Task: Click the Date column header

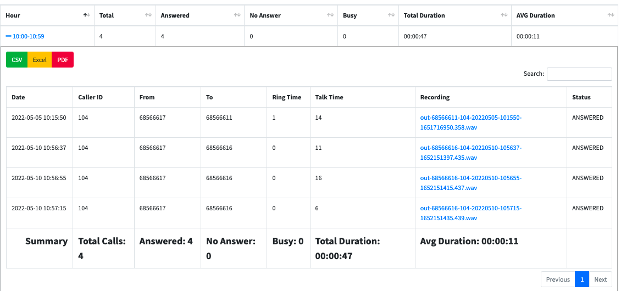Action: click(40, 97)
